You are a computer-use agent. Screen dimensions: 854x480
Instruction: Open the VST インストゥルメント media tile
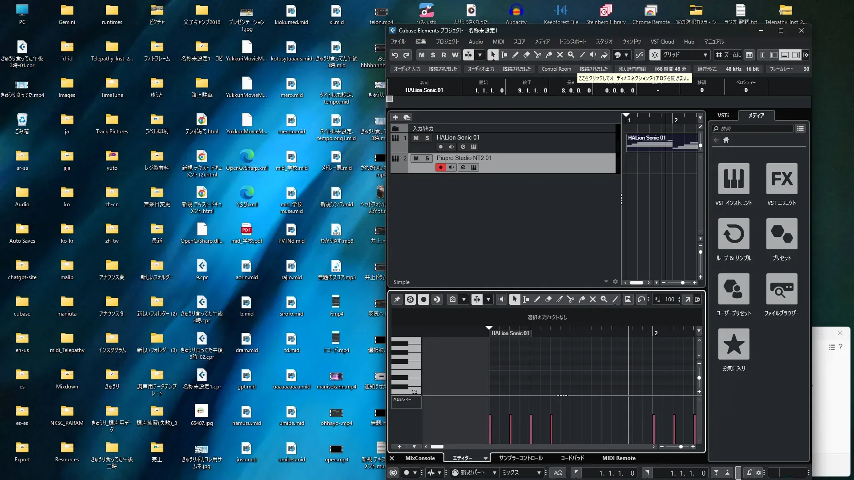tap(733, 179)
